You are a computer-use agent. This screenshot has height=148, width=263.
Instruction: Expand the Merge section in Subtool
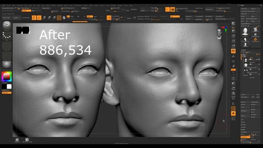tap(243, 122)
